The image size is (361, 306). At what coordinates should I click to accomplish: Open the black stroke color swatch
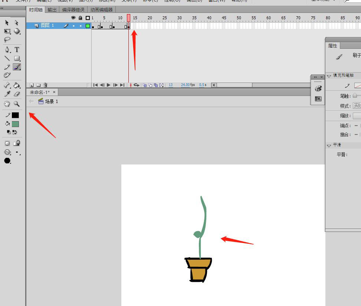(x=16, y=115)
